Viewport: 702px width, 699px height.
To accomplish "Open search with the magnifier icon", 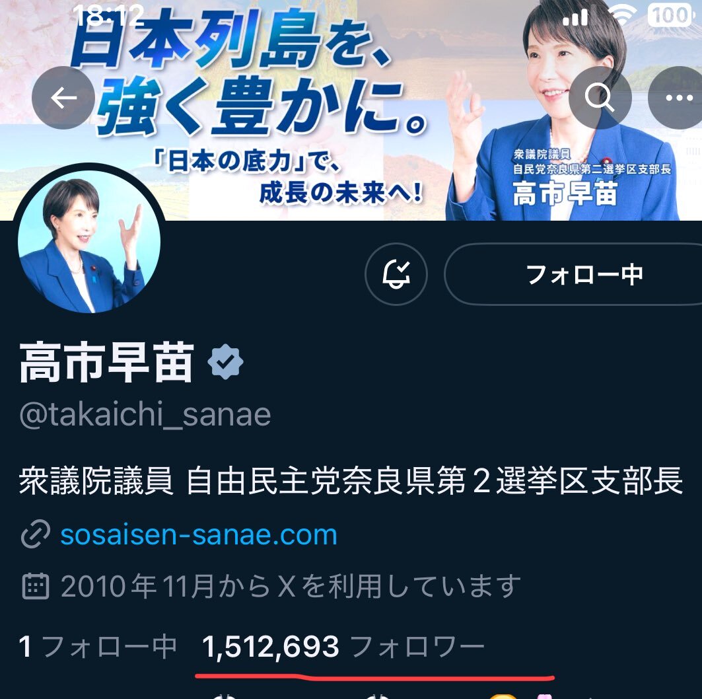I will click(x=600, y=98).
